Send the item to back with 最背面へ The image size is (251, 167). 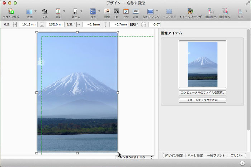(x=225, y=11)
